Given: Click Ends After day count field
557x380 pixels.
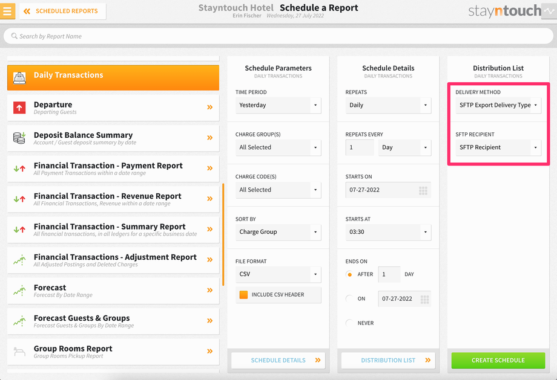Looking at the screenshot, I should pyautogui.click(x=389, y=274).
